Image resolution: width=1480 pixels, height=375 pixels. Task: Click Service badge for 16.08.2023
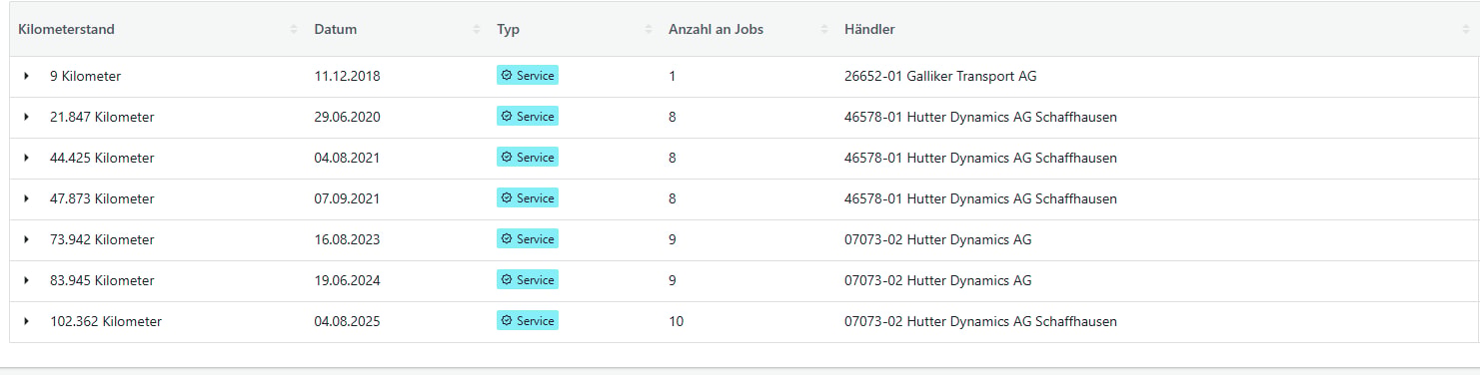click(528, 238)
